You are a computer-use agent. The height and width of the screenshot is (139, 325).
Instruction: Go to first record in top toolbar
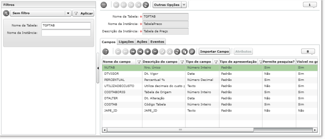116,5
